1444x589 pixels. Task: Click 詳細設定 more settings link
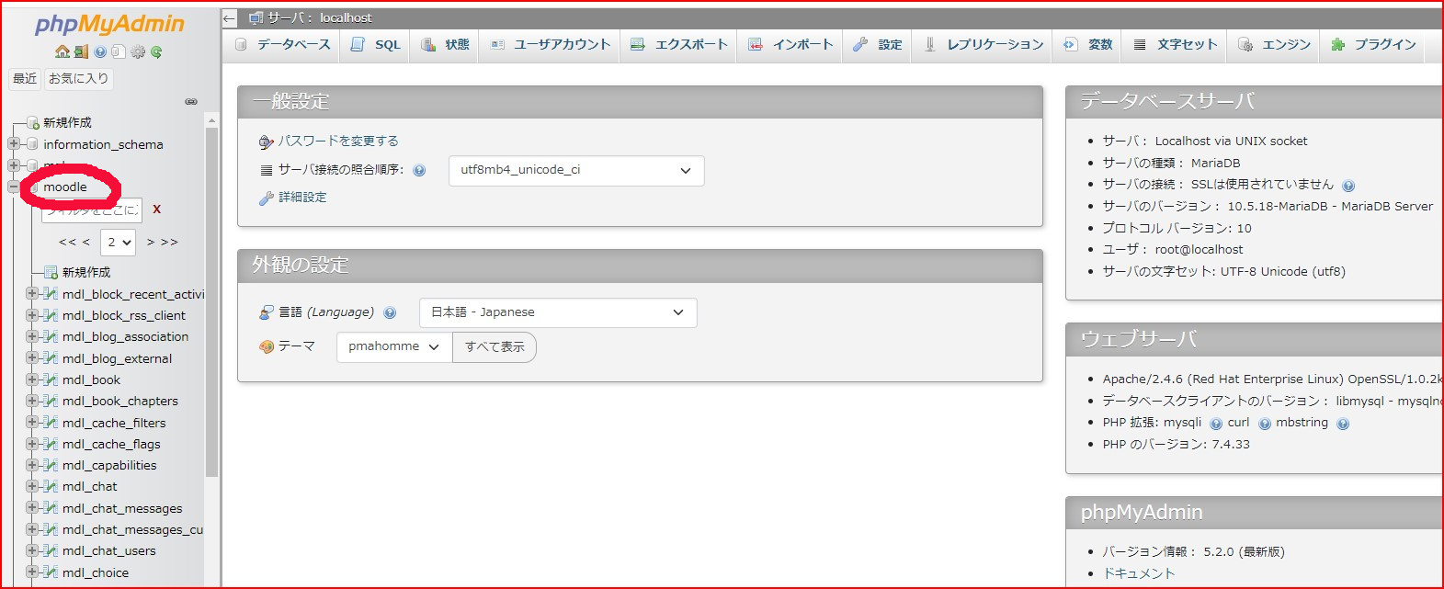coord(302,198)
